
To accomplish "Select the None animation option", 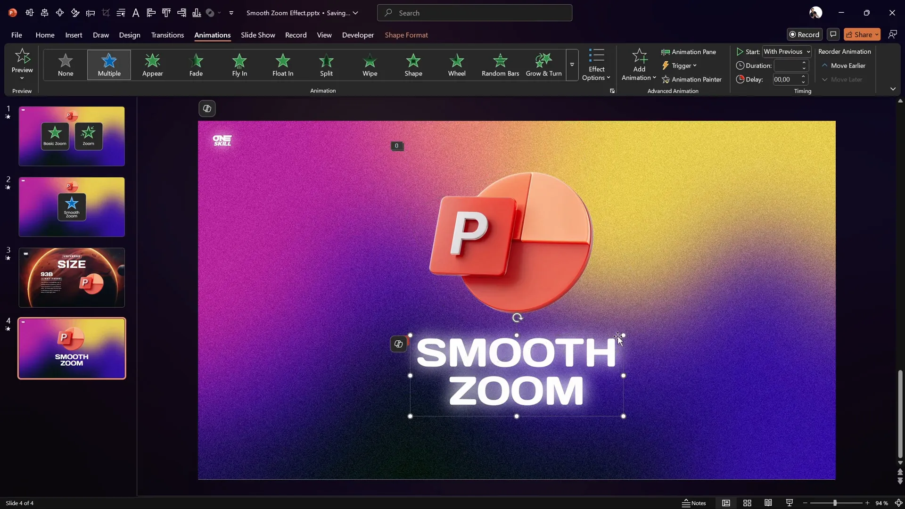I will click(66, 65).
